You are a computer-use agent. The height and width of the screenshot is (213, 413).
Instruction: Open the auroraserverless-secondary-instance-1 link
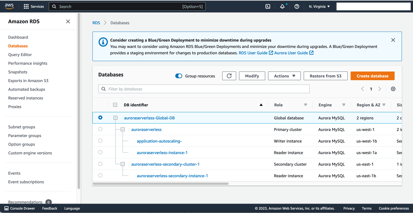click(172, 176)
